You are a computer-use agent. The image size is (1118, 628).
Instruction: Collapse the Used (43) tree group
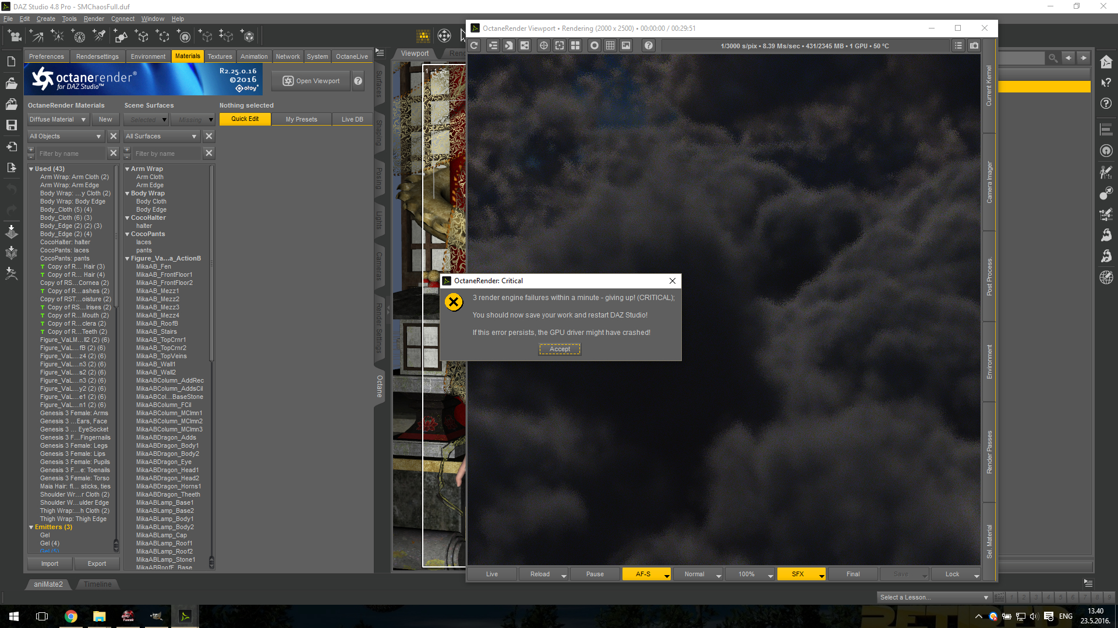pos(31,169)
